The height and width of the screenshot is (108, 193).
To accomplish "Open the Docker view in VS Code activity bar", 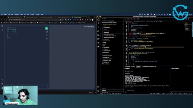I will click(98, 47).
